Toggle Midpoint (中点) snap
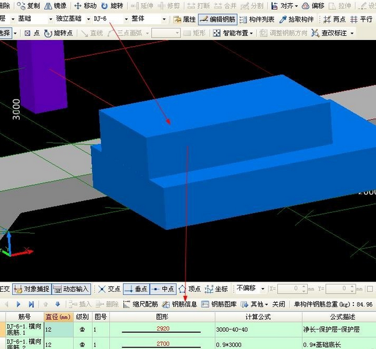The image size is (376, 349). (x=163, y=289)
